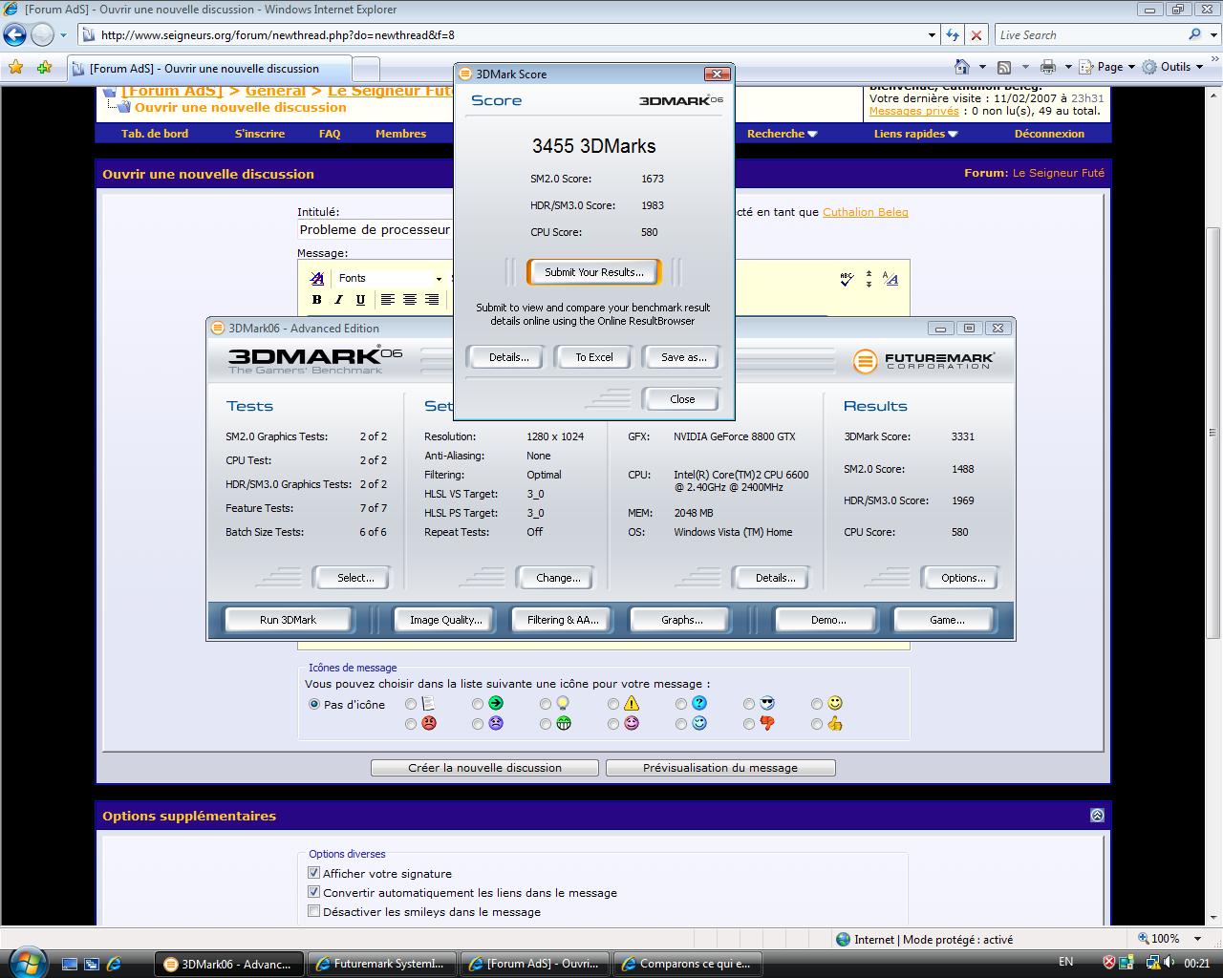Click Switch between windows quick launch icon
This screenshot has width=1223, height=978.
click(x=92, y=964)
